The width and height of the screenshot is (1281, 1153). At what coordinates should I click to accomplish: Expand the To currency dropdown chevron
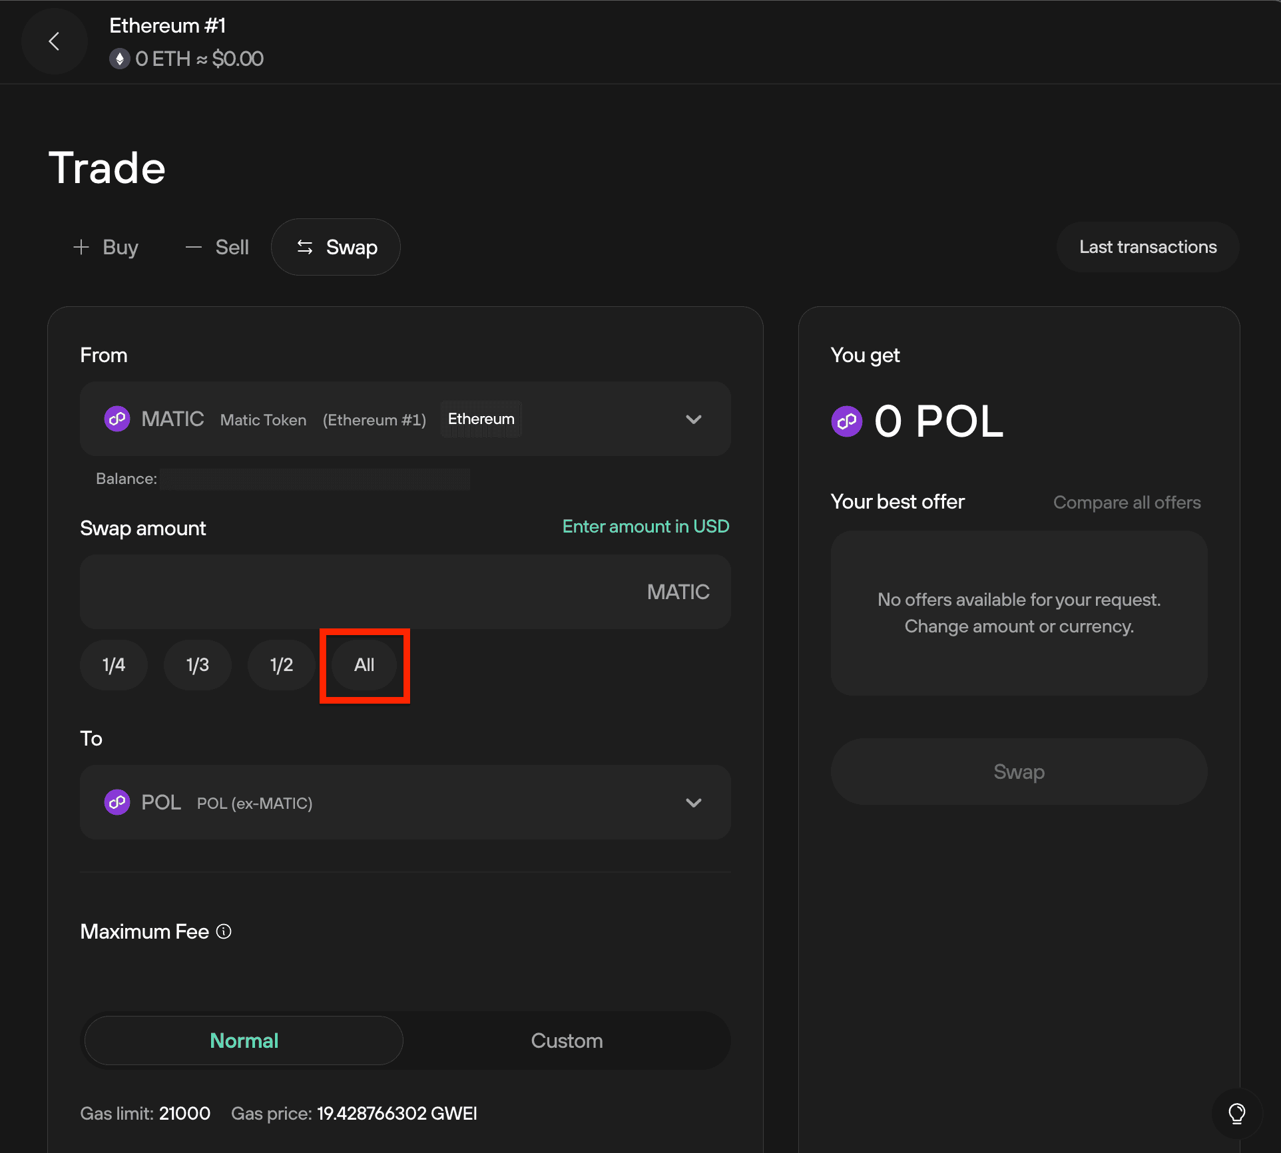[x=694, y=803]
